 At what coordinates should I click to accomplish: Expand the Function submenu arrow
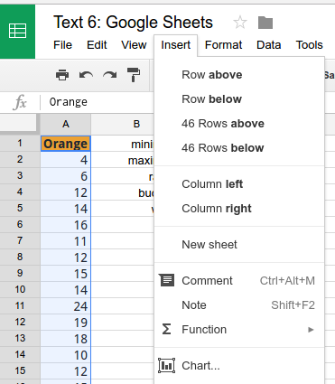[311, 330]
